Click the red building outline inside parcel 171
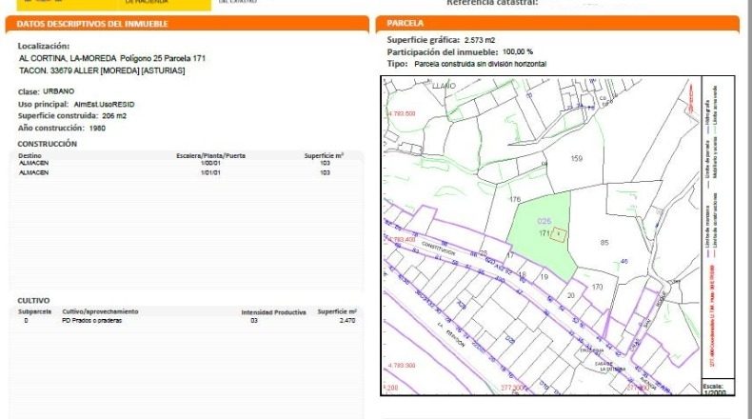 click(x=558, y=234)
